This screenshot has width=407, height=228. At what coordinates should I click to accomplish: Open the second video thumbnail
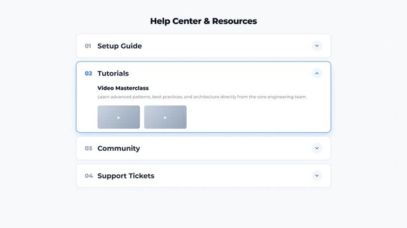click(x=165, y=117)
